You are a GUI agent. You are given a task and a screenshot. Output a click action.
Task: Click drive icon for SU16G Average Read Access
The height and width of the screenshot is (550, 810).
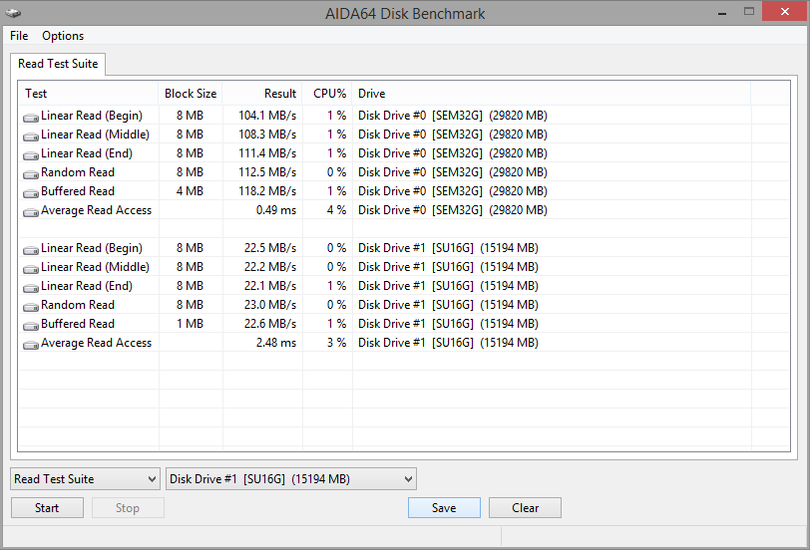tap(31, 345)
